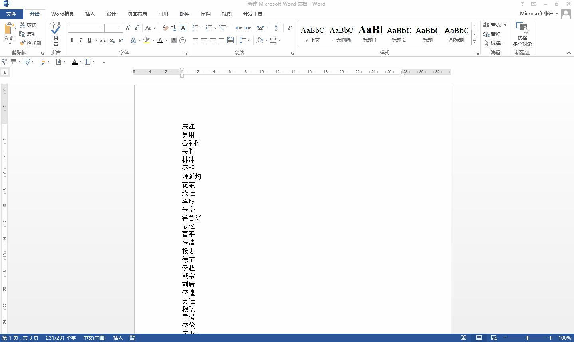Collapse the ribbon with chevron

pyautogui.click(x=569, y=53)
